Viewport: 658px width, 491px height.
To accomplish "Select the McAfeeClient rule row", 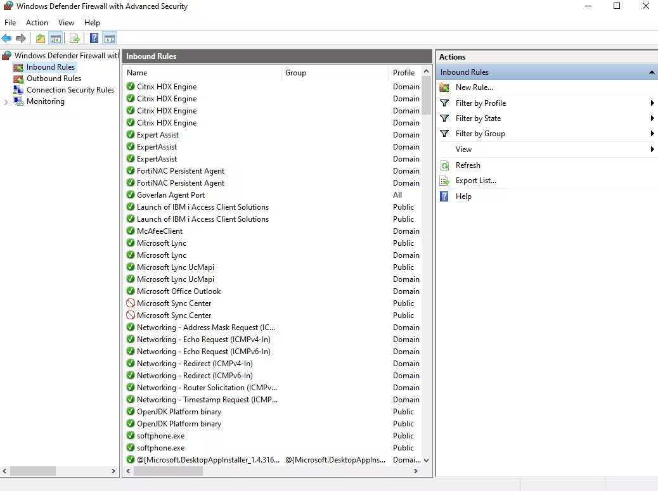I will [273, 231].
